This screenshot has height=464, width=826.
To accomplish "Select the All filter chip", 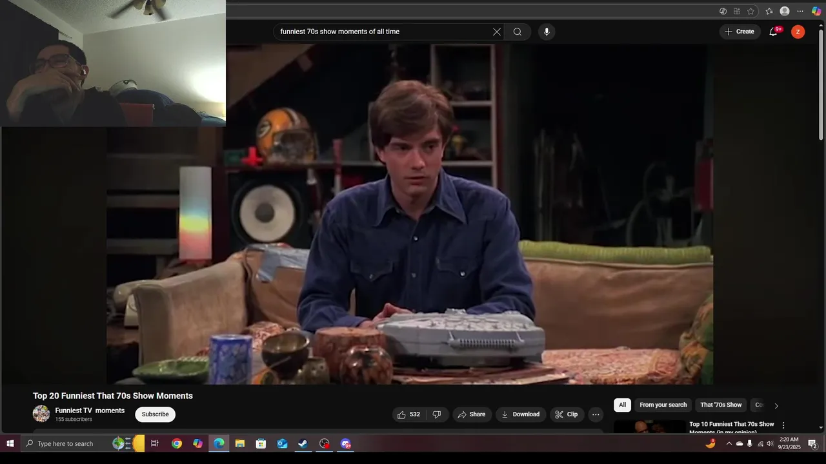I will 622,405.
